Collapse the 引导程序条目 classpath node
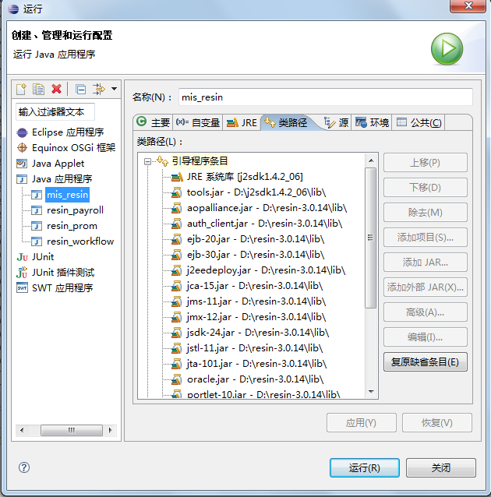 (147, 161)
